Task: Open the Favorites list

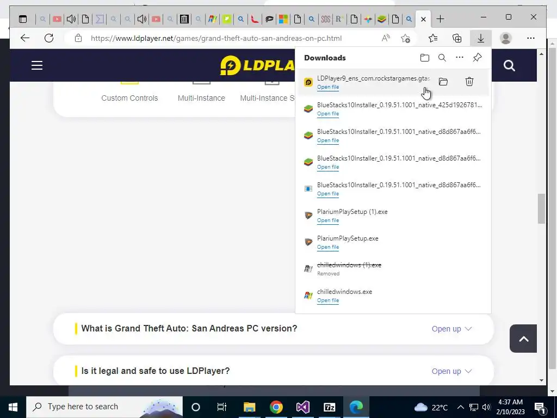Action: pos(433,38)
